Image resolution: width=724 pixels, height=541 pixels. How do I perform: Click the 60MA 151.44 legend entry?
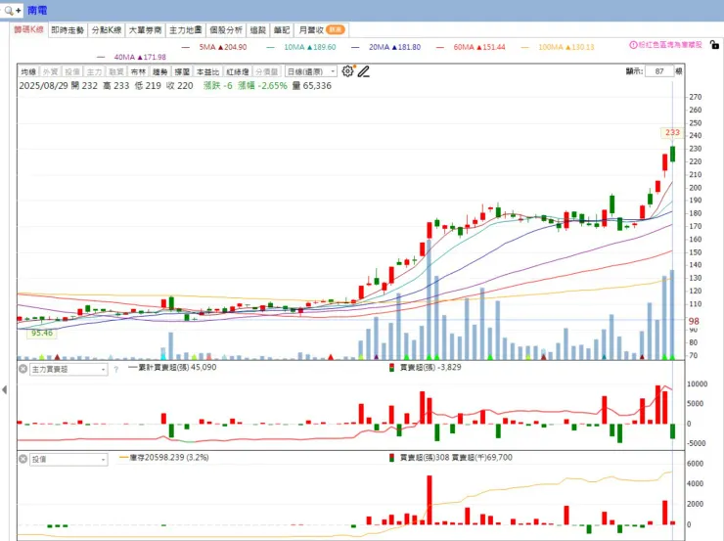[478, 47]
